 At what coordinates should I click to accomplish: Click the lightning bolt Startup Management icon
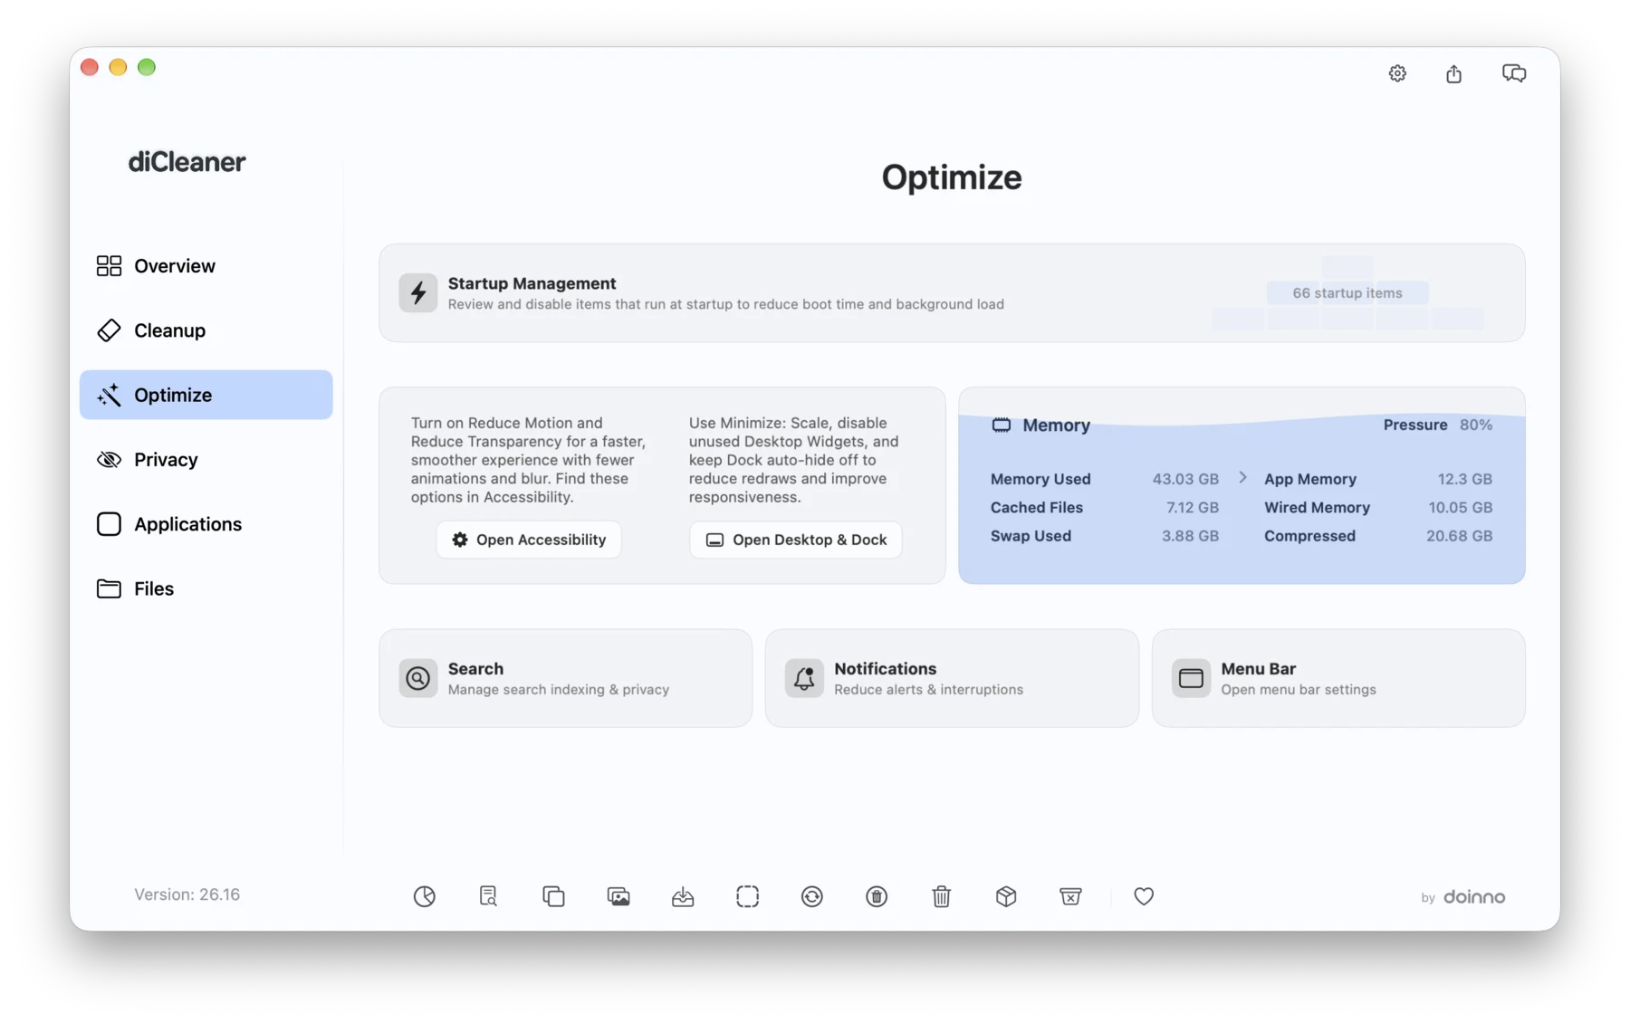pyautogui.click(x=418, y=292)
